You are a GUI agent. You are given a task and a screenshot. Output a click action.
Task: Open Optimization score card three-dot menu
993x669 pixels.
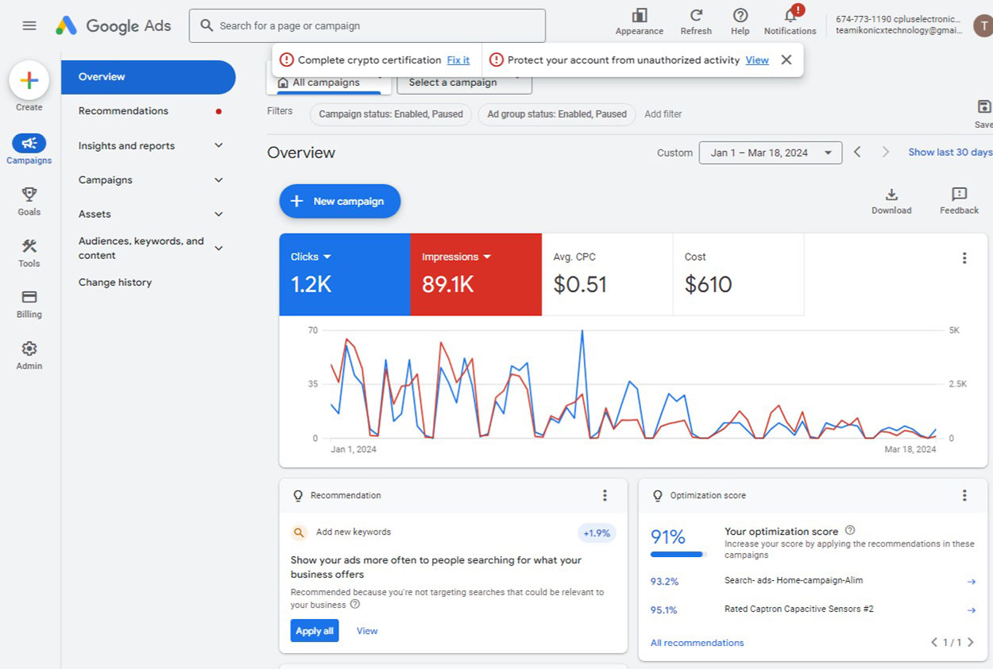[964, 495]
